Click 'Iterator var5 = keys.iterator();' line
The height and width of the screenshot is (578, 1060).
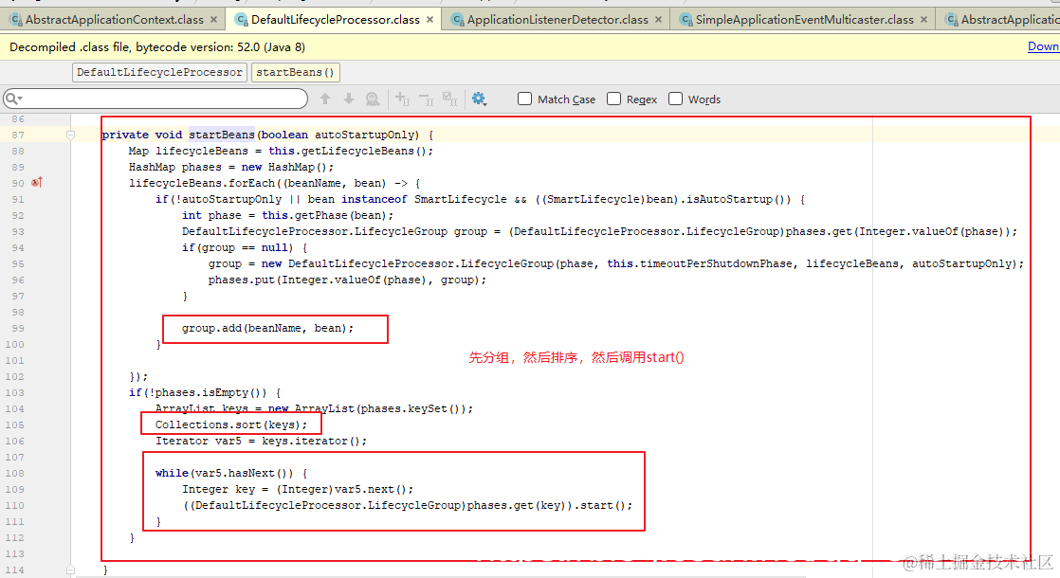[x=261, y=441]
